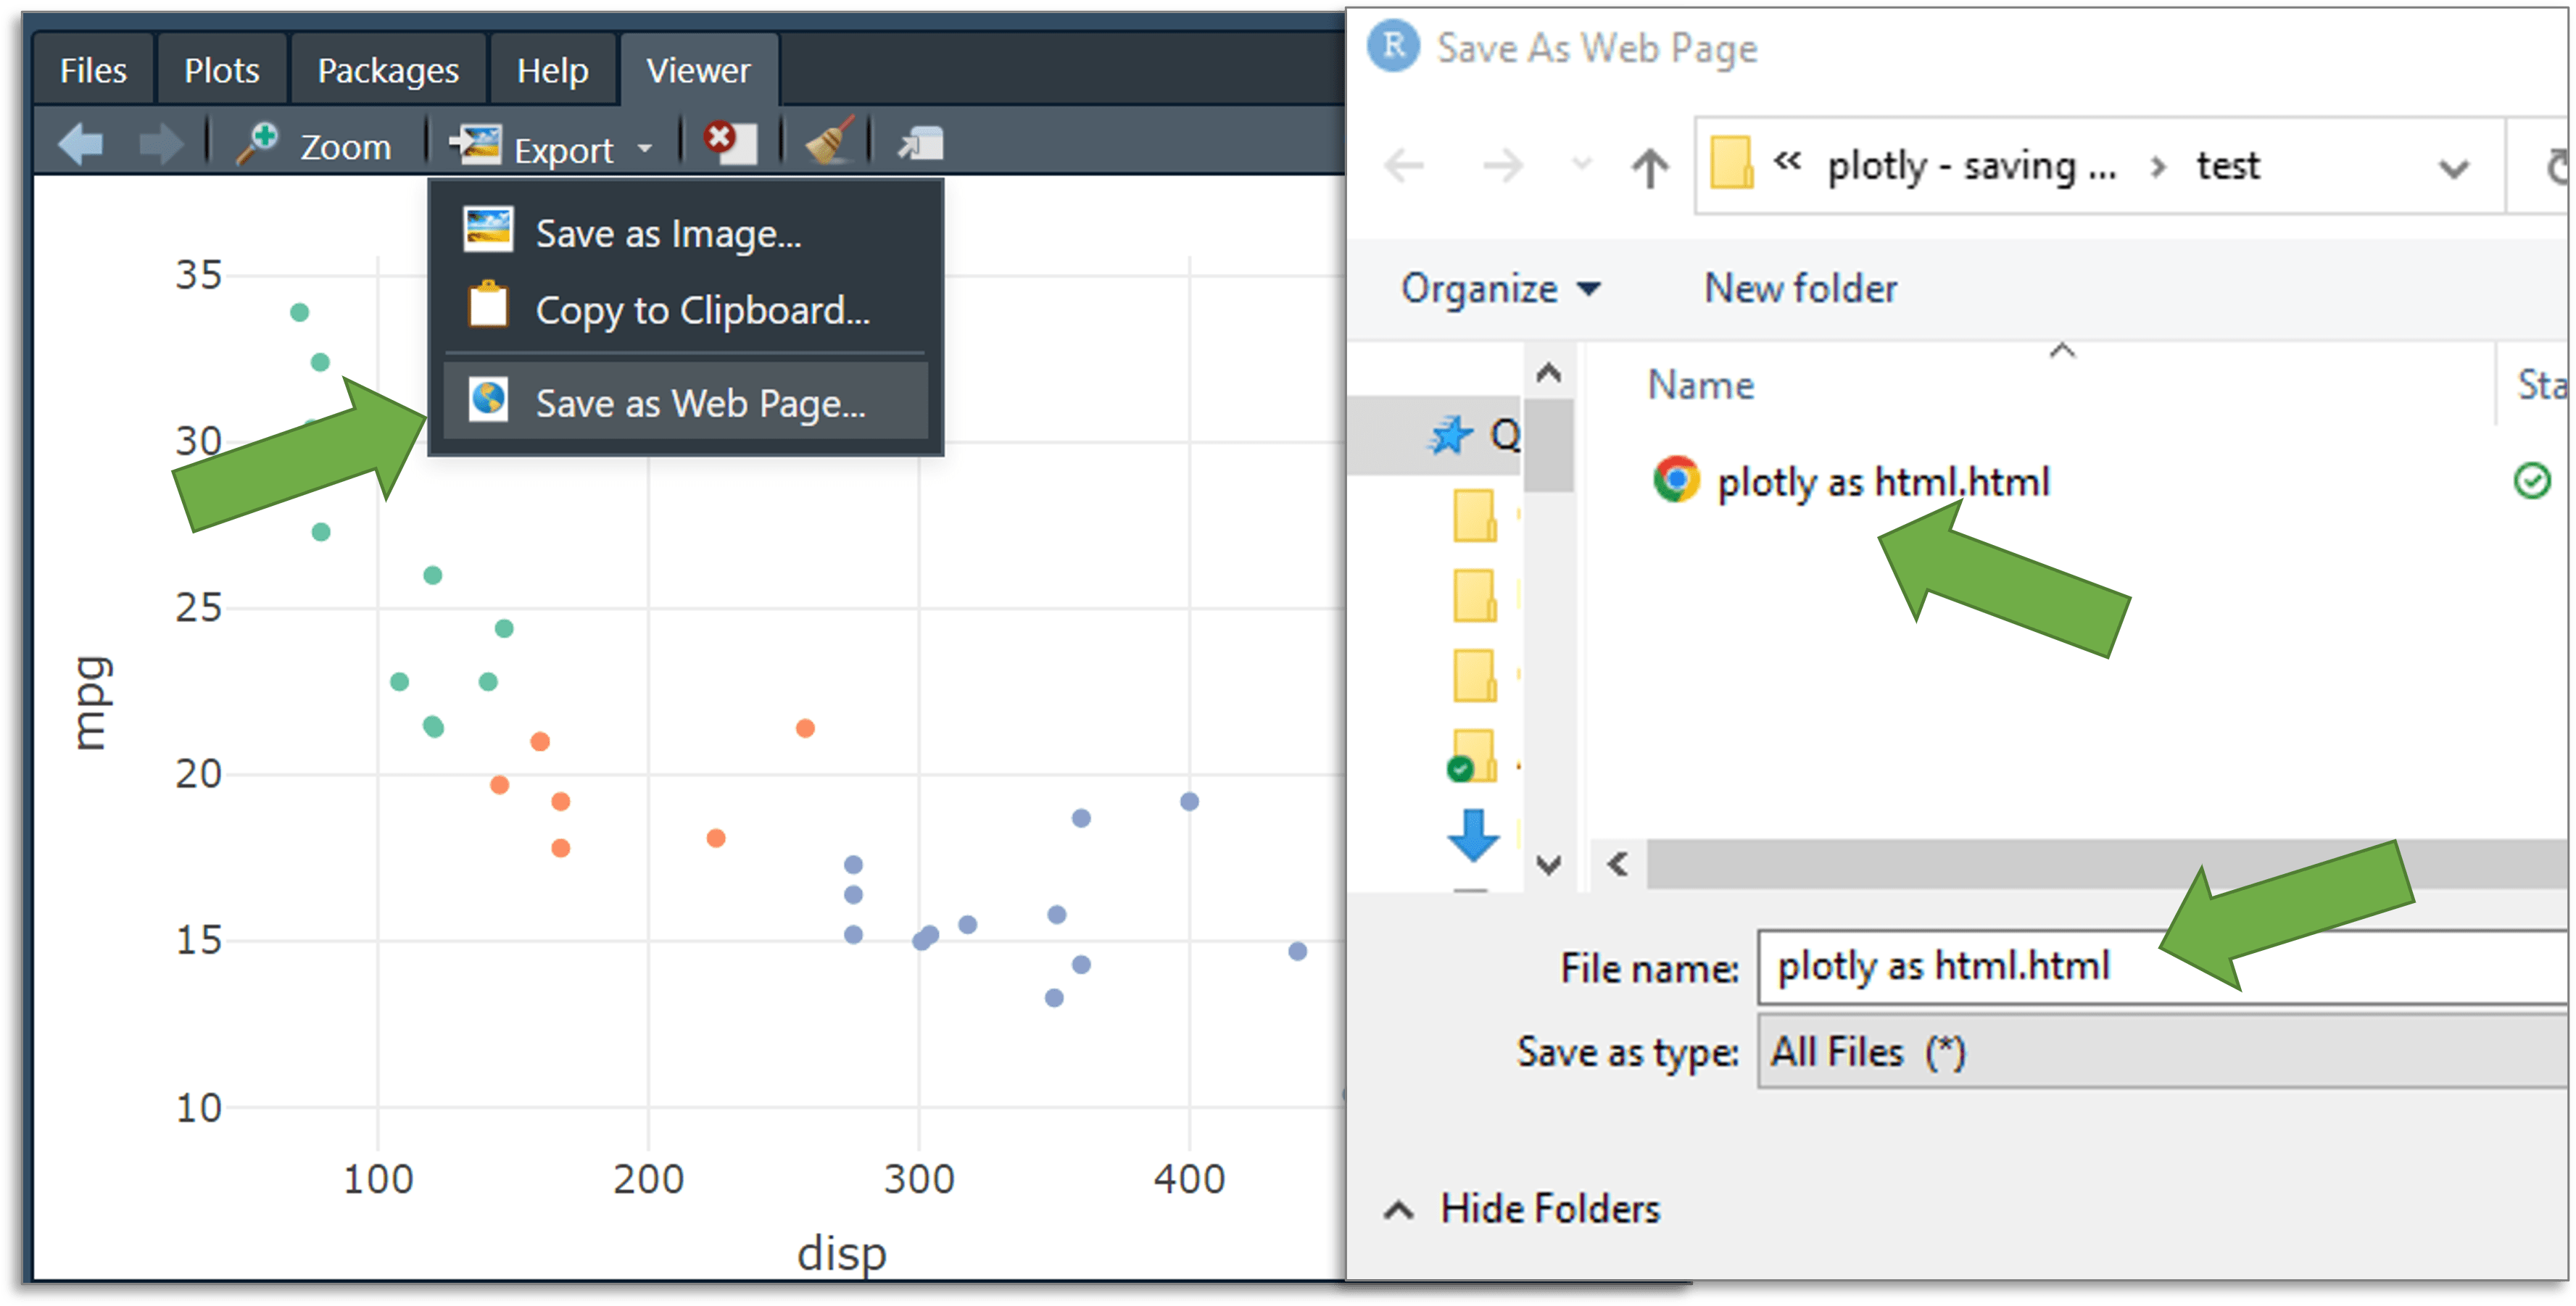The image size is (2576, 1306).
Task: Open Quick access star item
Action: pyautogui.click(x=1450, y=435)
